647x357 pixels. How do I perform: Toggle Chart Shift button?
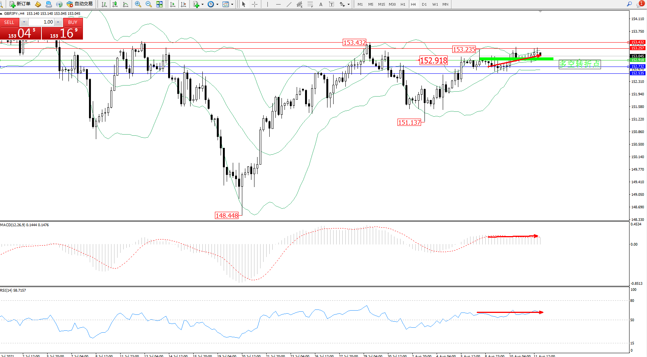click(183, 4)
